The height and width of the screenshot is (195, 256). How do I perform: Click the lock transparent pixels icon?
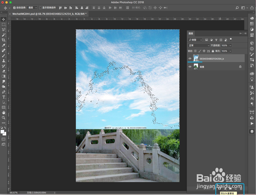pyautogui.click(x=195, y=51)
